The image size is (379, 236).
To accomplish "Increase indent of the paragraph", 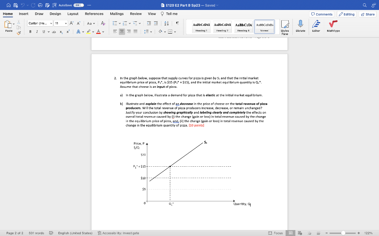I will coord(156,23).
